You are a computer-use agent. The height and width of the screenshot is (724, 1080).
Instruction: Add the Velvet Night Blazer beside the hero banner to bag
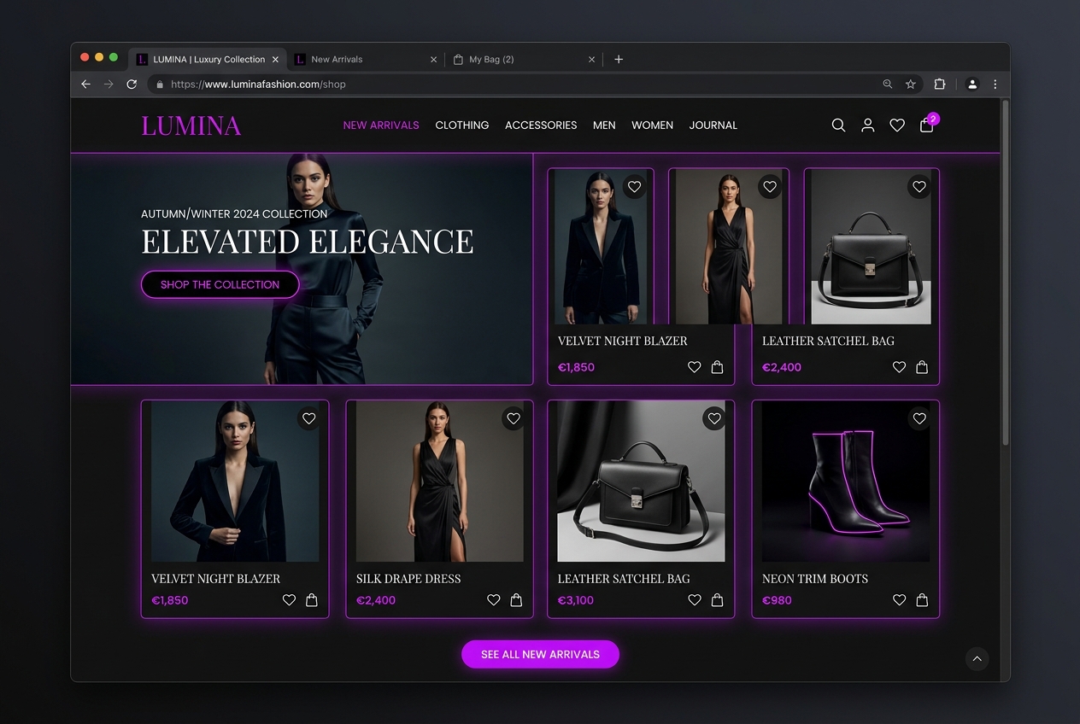[718, 367]
